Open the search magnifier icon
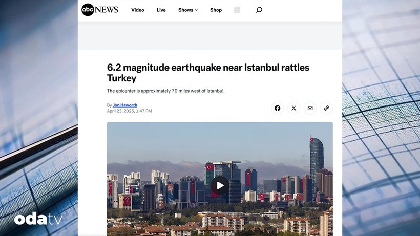Screen dimensions: 420x236 259,10
